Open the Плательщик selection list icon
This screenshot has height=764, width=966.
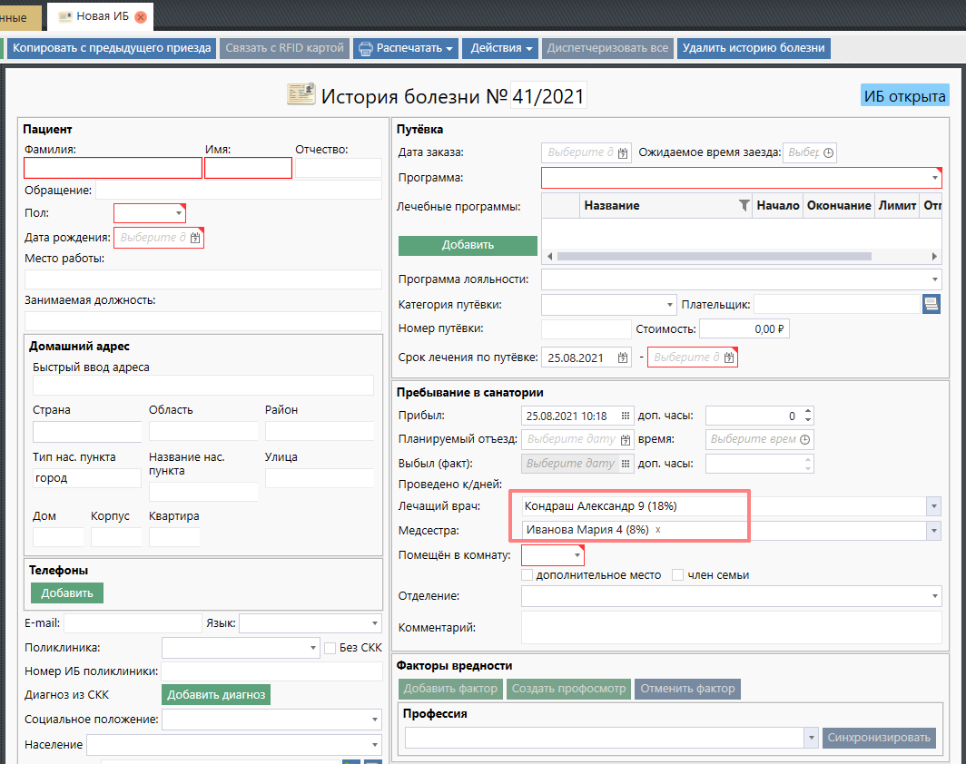coord(931,305)
